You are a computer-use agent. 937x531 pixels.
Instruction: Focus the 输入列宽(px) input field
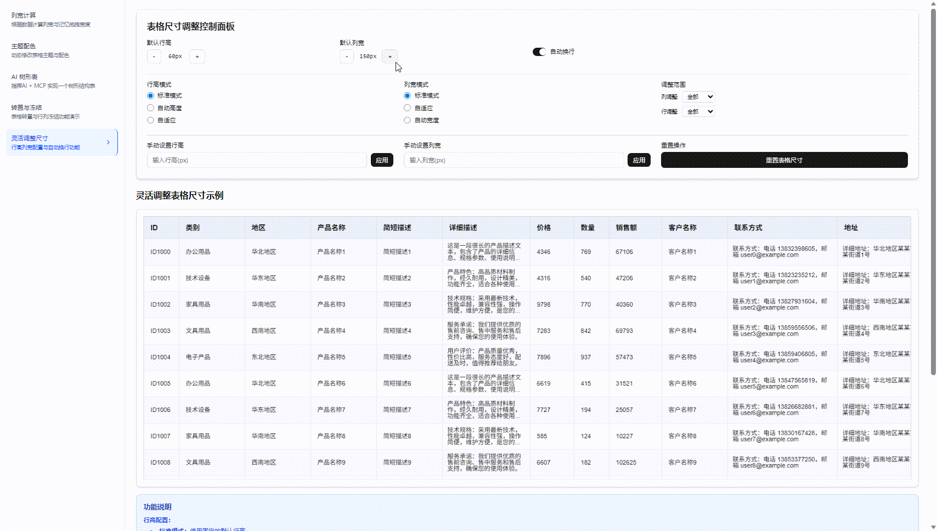pyautogui.click(x=514, y=160)
